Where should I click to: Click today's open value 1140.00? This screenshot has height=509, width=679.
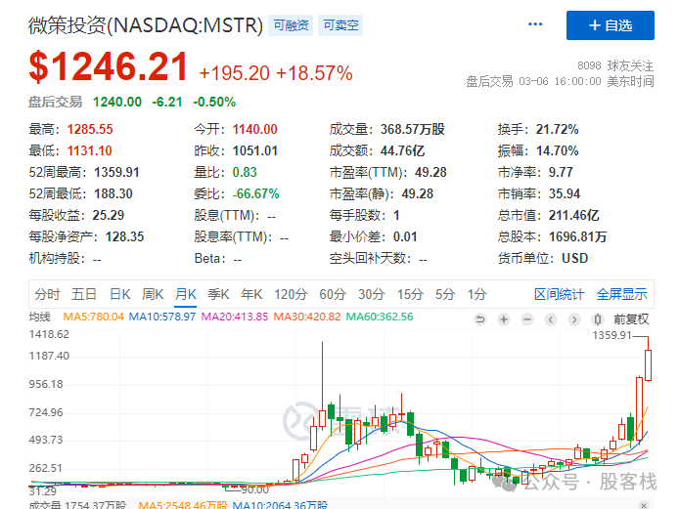point(255,129)
